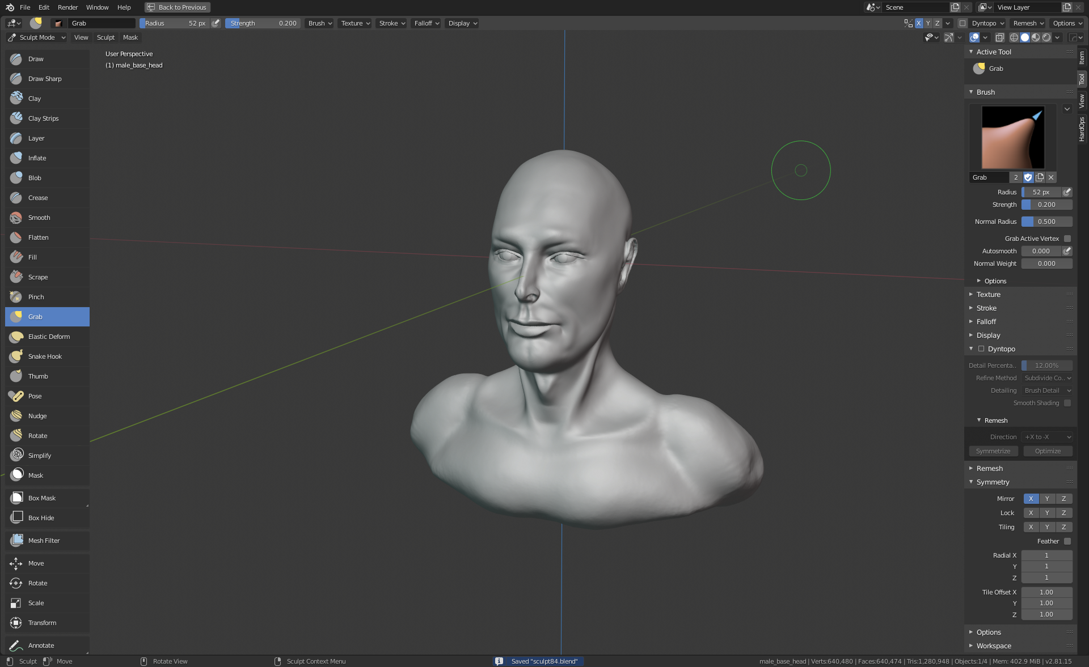Click the Back to Previous button

[177, 7]
